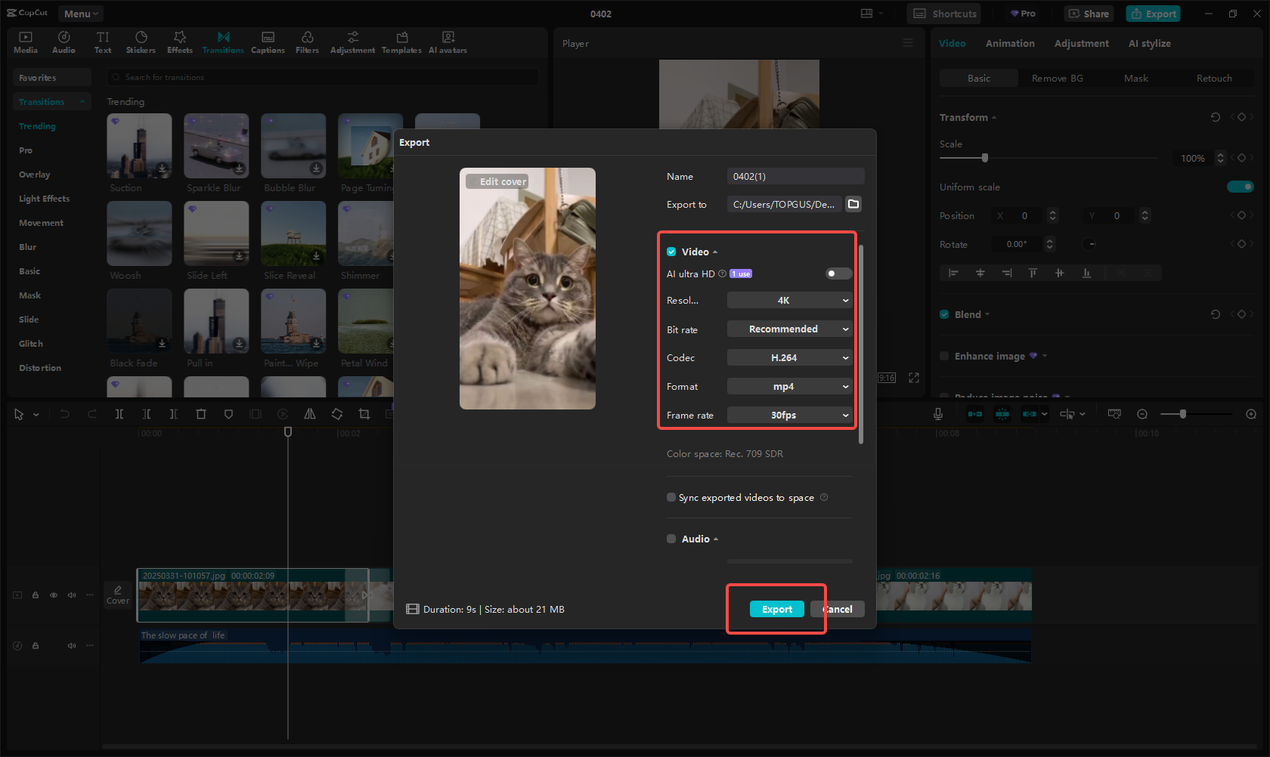The height and width of the screenshot is (757, 1270).
Task: Open the Captions tool
Action: click(268, 42)
